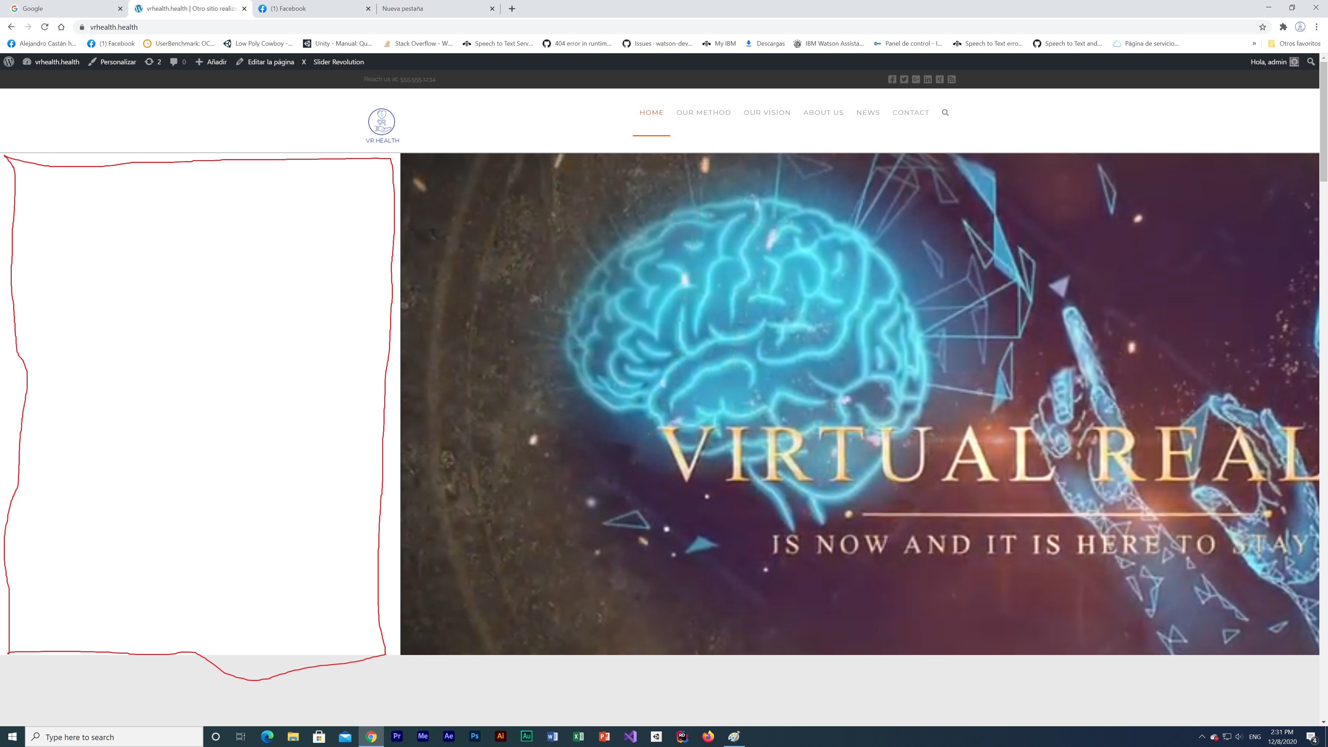Open Unity from the taskbar
Screen dimensions: 1328x747
tap(656, 736)
